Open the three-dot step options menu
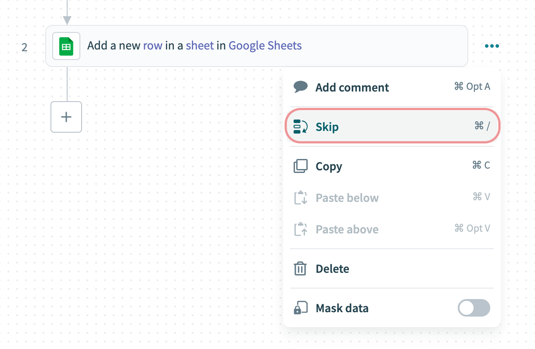Screen dimensions: 535x349 tap(492, 46)
